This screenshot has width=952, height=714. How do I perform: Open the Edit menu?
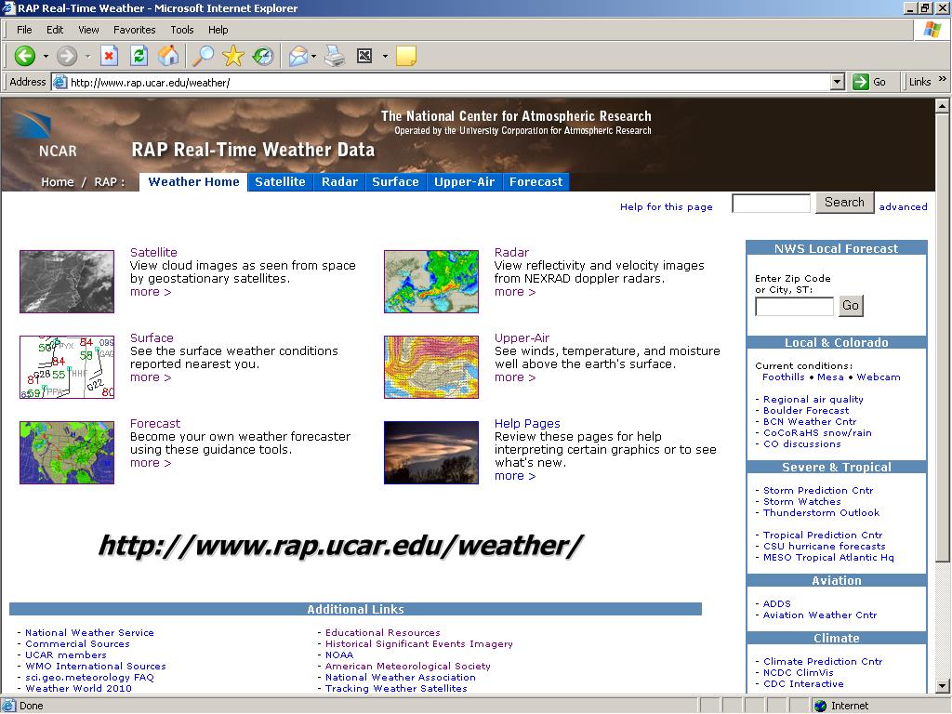tap(55, 30)
